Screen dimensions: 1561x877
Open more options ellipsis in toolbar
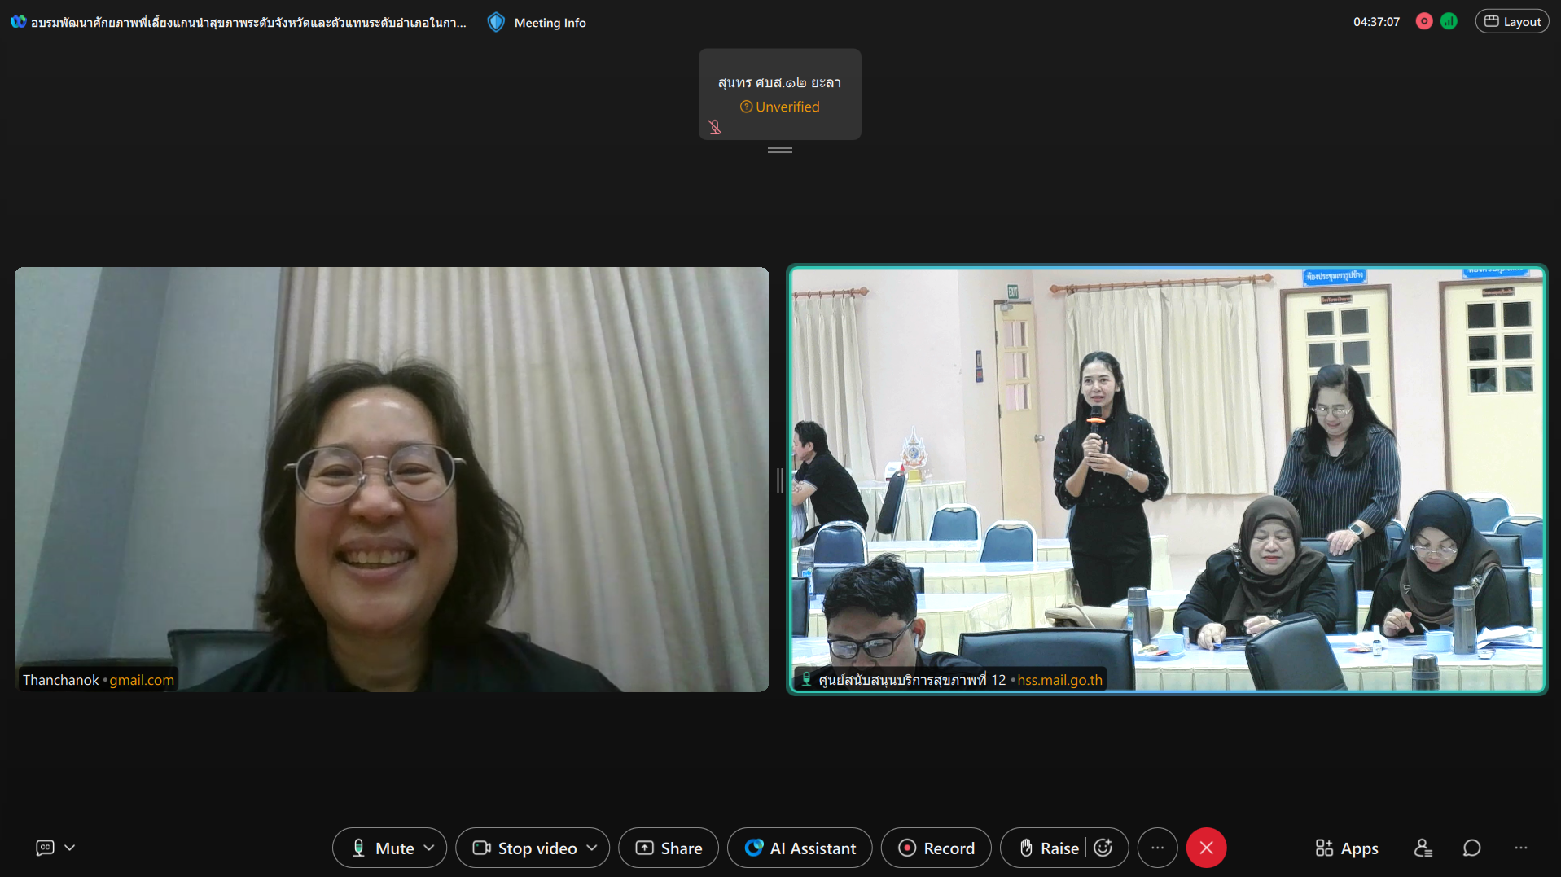click(1157, 848)
